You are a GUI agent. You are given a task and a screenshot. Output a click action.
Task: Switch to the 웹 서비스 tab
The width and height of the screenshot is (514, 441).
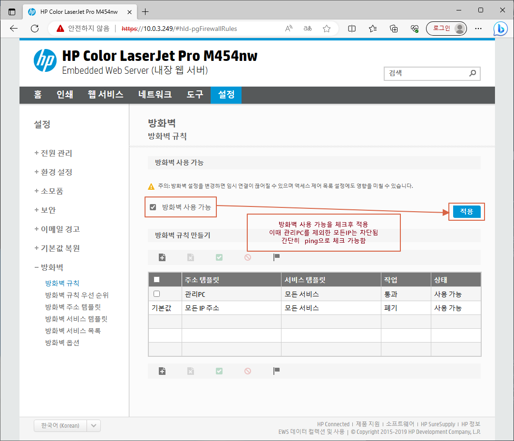105,95
